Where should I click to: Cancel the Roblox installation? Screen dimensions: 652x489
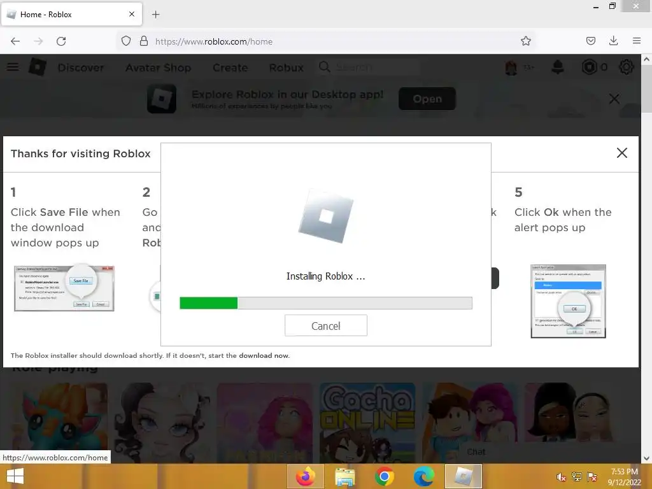click(325, 325)
